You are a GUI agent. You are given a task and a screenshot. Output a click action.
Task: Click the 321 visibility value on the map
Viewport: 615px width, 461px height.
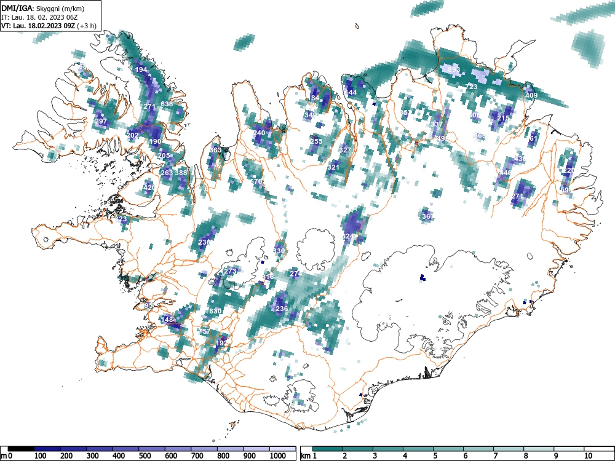coord(333,167)
